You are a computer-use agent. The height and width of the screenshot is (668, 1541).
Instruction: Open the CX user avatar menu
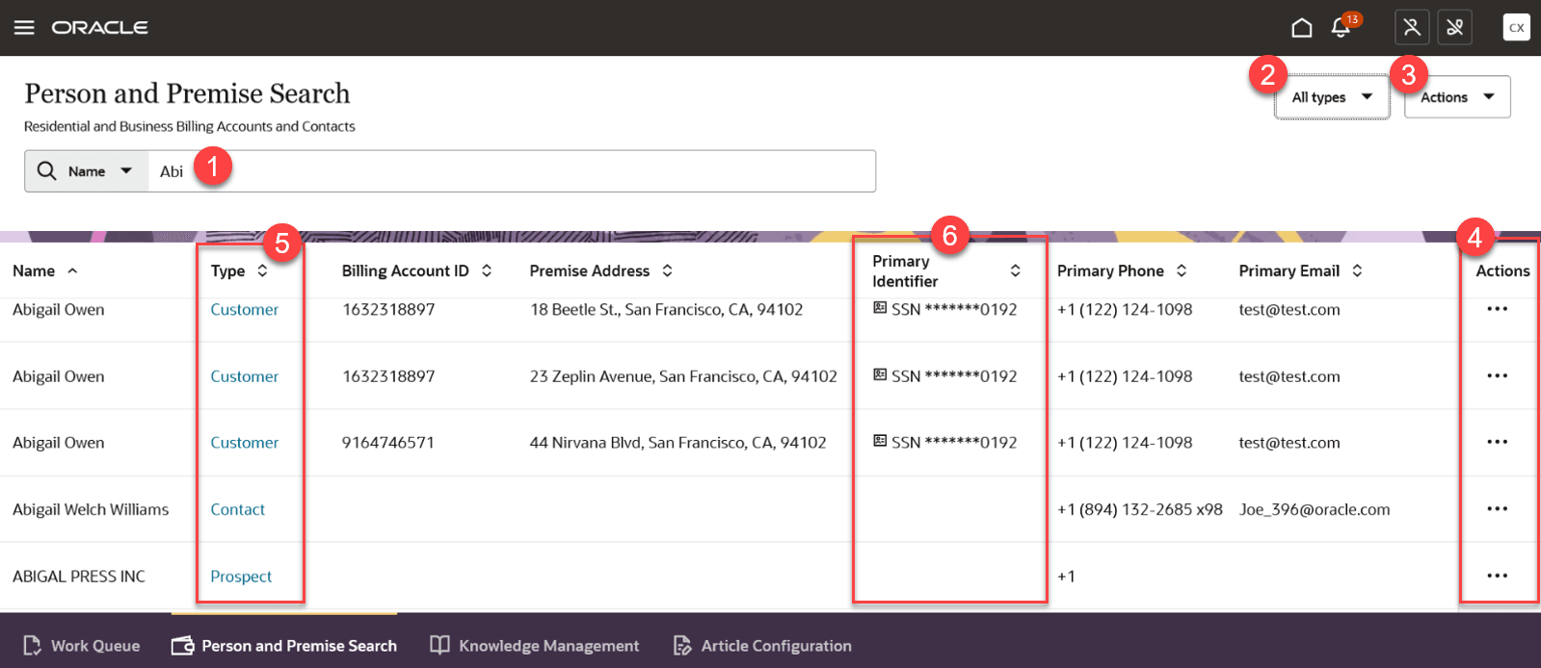[1516, 27]
